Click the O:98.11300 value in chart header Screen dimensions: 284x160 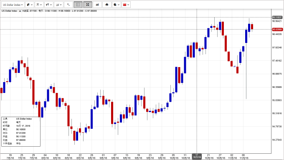51,11
